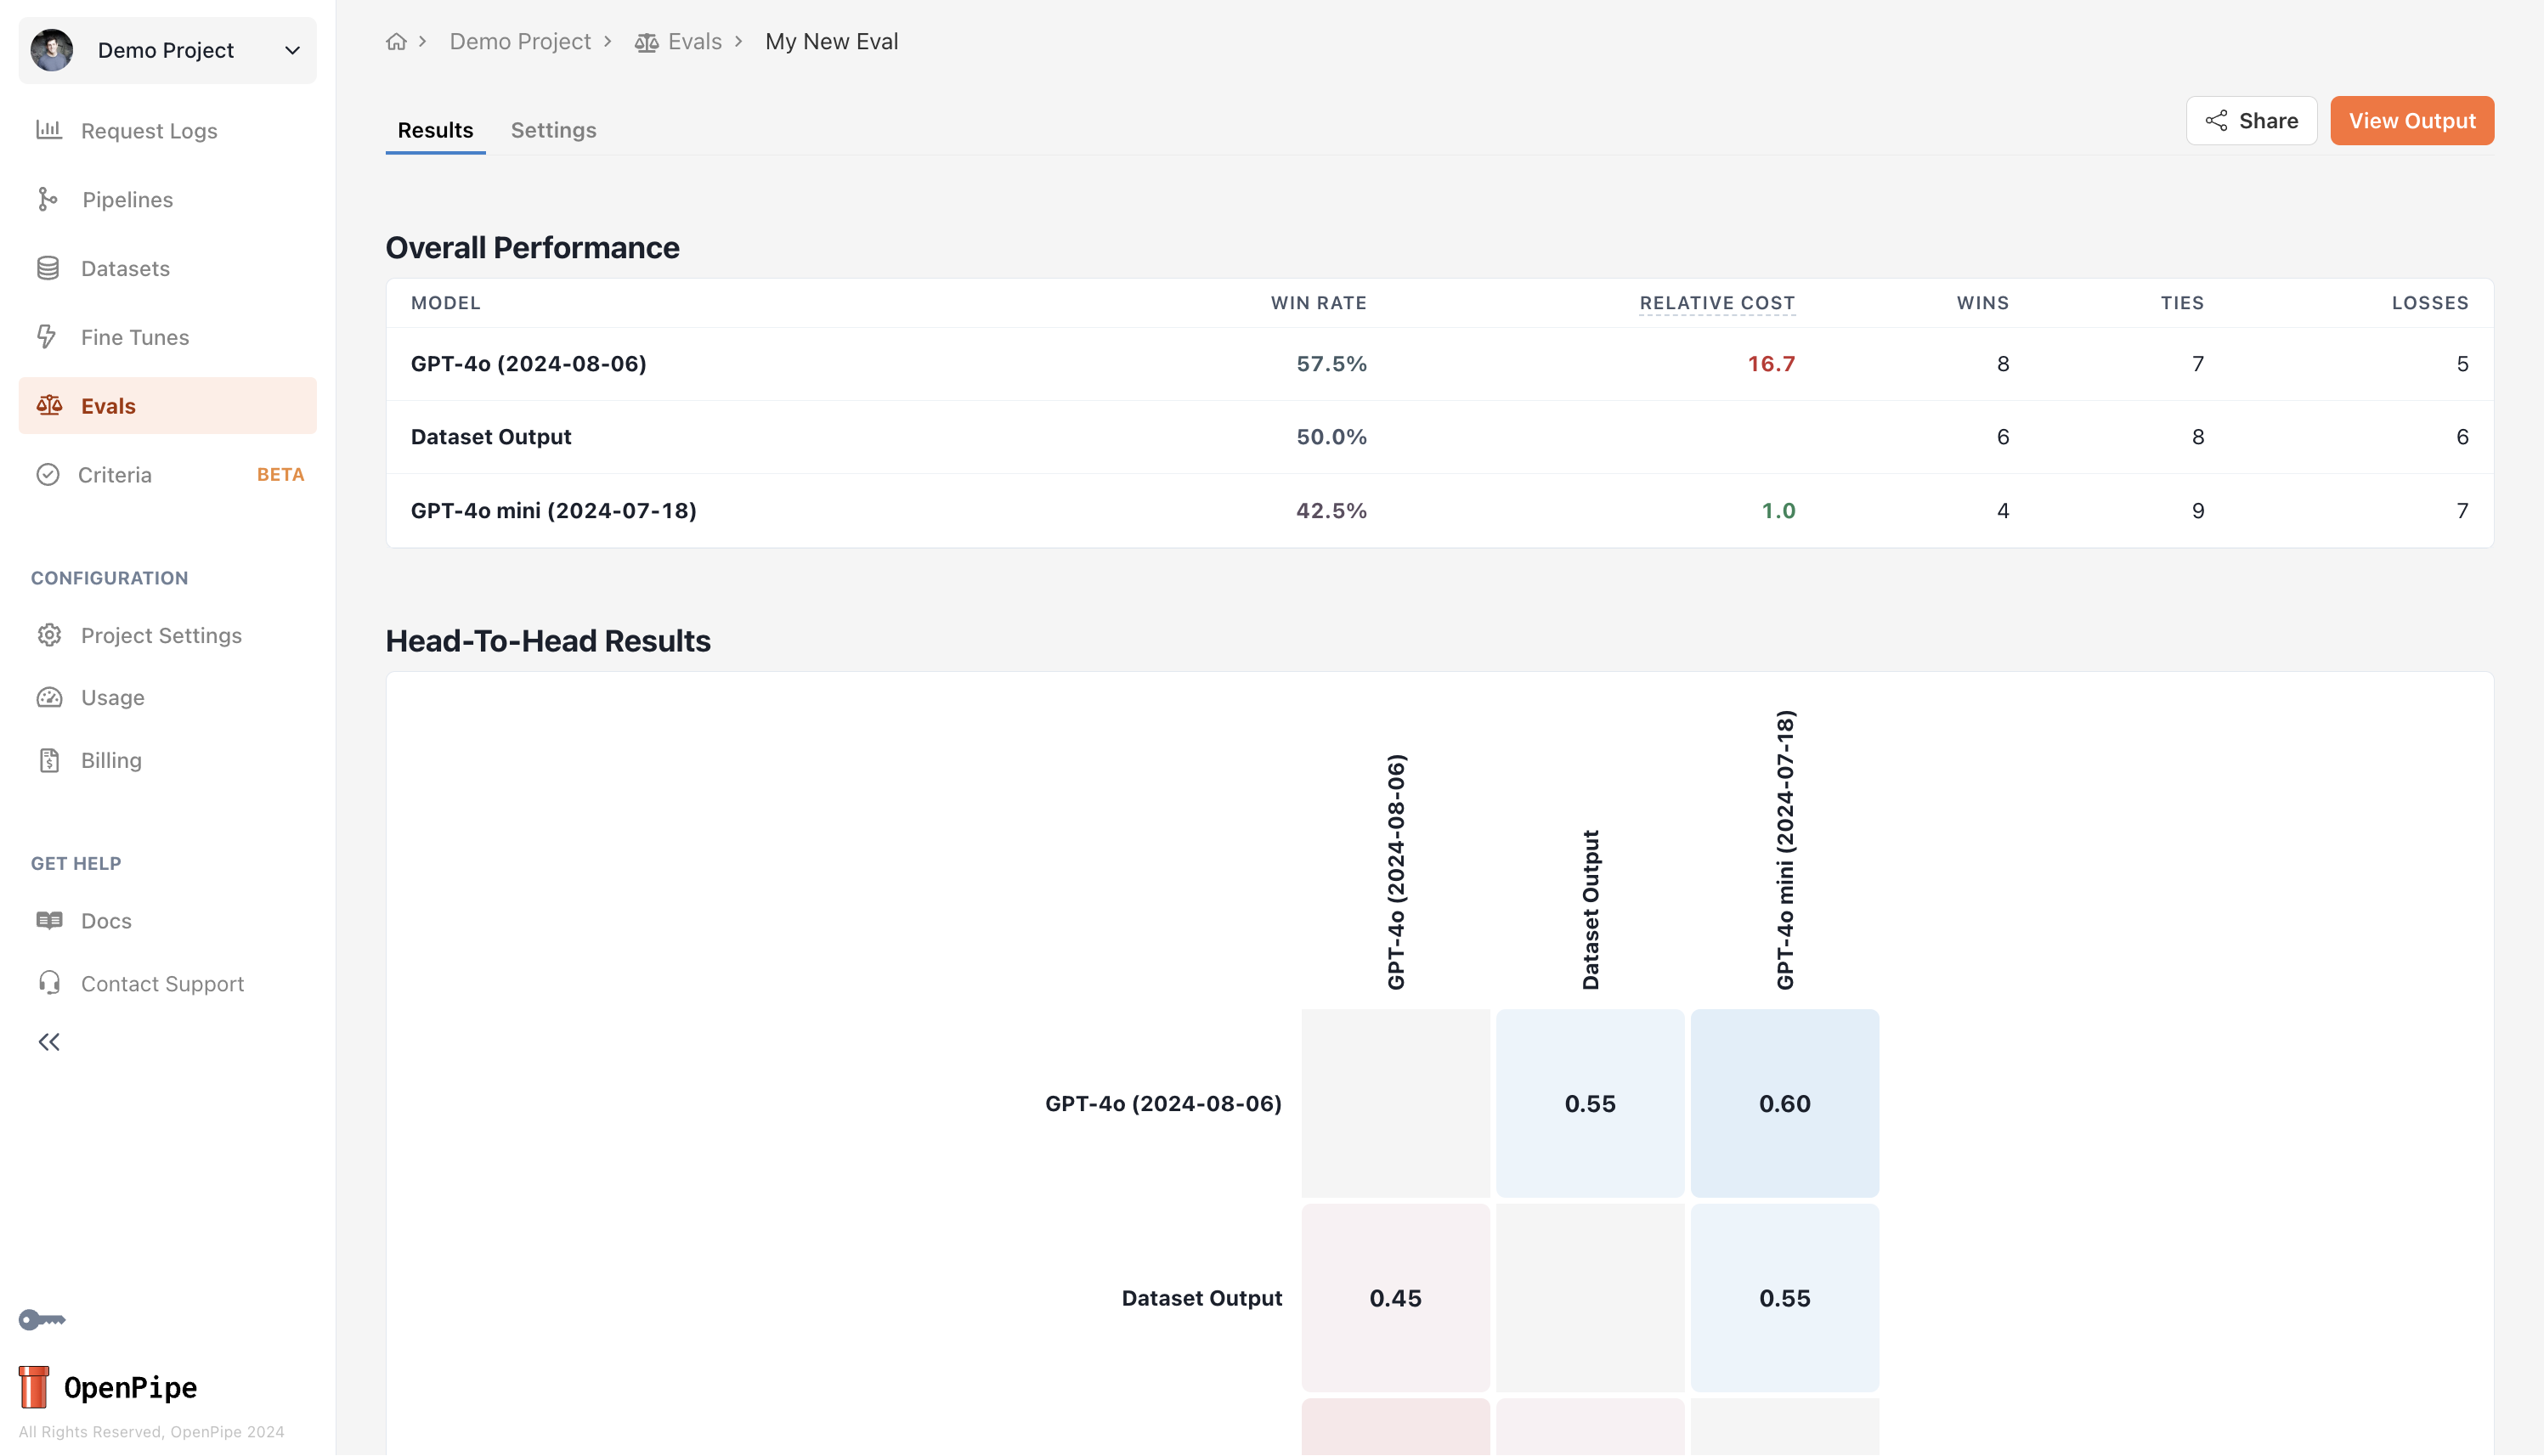Go to Pipelines in sidebar
The height and width of the screenshot is (1456, 2544).
pyautogui.click(x=127, y=200)
